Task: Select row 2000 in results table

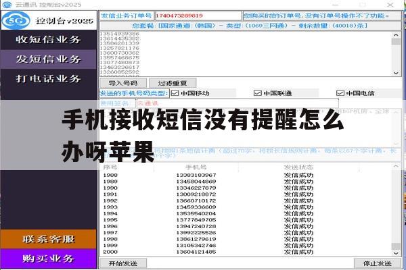Action: 246,252
